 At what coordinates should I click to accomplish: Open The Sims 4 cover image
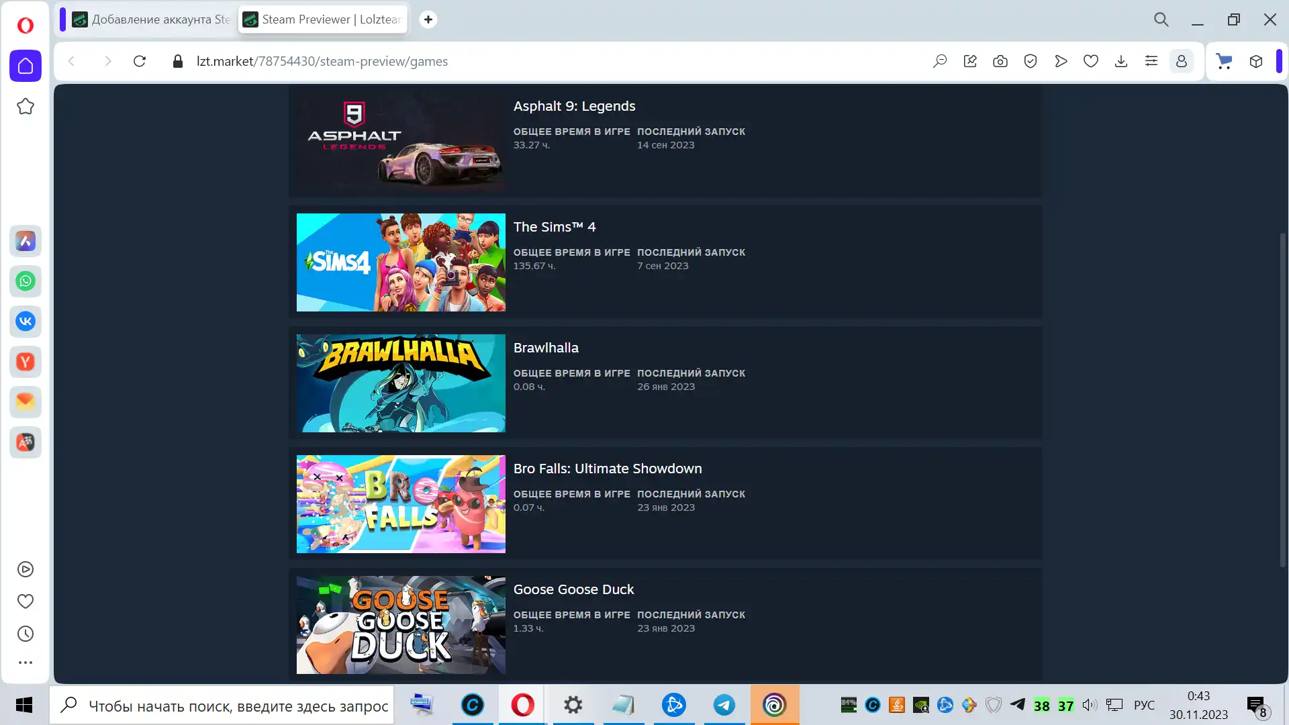[x=401, y=262]
